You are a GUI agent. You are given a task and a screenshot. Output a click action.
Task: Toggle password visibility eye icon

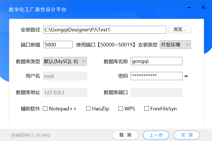pos(186,76)
